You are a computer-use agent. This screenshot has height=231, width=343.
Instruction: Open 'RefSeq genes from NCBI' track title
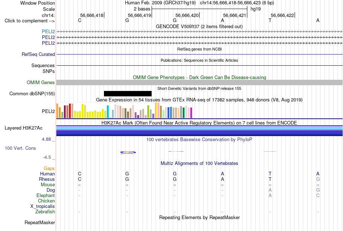tap(199, 49)
